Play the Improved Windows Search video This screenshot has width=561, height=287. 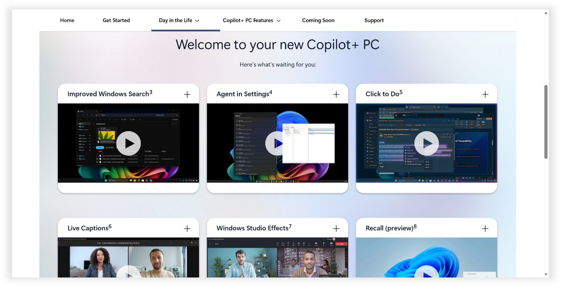click(129, 143)
